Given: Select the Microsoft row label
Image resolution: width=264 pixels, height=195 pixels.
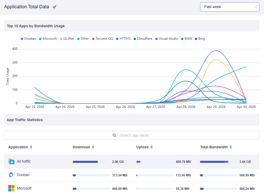Looking at the screenshot, I should click(x=24, y=188).
